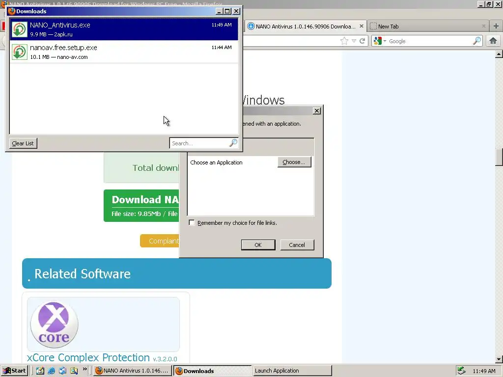
Task: Click the Google search input field
Action: pyautogui.click(x=430, y=41)
